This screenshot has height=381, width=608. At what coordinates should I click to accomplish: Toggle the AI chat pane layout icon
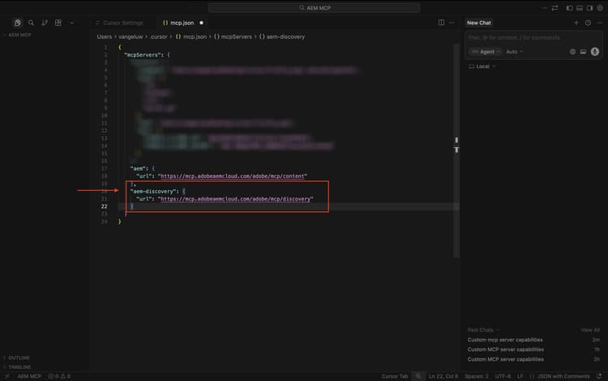tap(589, 8)
